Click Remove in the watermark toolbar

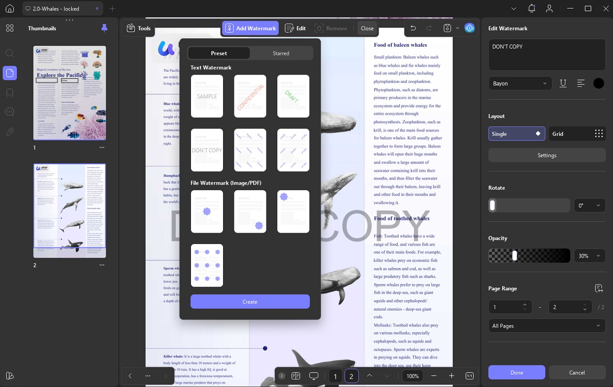(331, 28)
